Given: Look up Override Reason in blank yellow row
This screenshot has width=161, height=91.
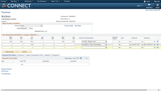Looking at the screenshot, I should (x=119, y=48).
